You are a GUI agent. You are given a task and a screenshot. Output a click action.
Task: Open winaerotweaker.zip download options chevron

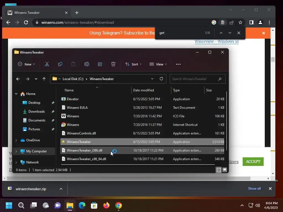coord(61,189)
